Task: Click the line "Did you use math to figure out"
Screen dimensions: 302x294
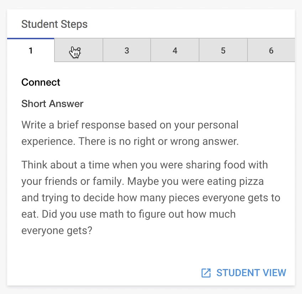Action: tap(139, 214)
